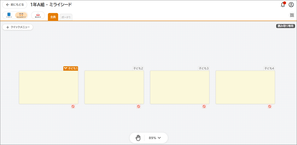Open 子ども4's board thumbnail
Image resolution: width=297 pixels, height=145 pixels.
[x=245, y=87]
